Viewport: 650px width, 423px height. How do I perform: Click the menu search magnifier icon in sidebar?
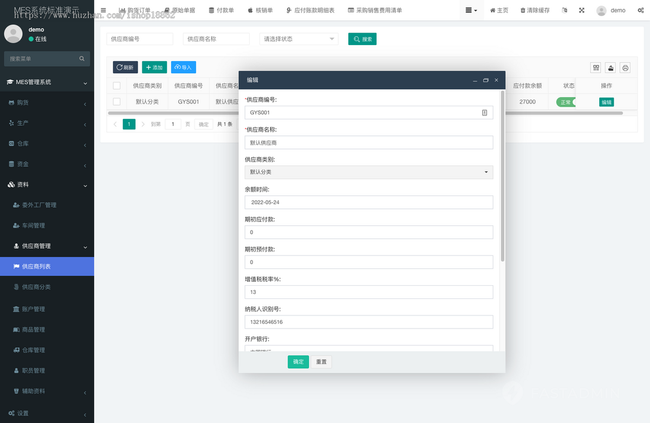pos(82,58)
